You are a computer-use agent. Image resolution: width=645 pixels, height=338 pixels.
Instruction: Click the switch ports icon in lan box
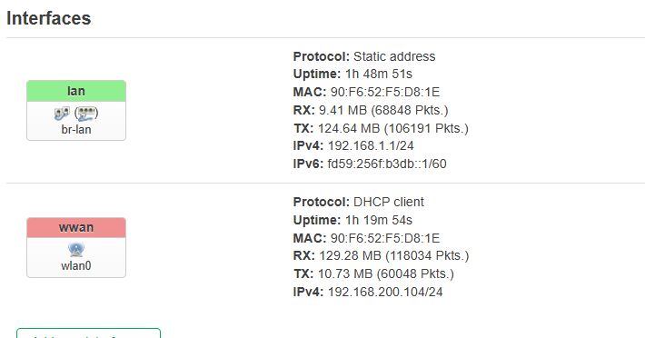[x=62, y=113]
